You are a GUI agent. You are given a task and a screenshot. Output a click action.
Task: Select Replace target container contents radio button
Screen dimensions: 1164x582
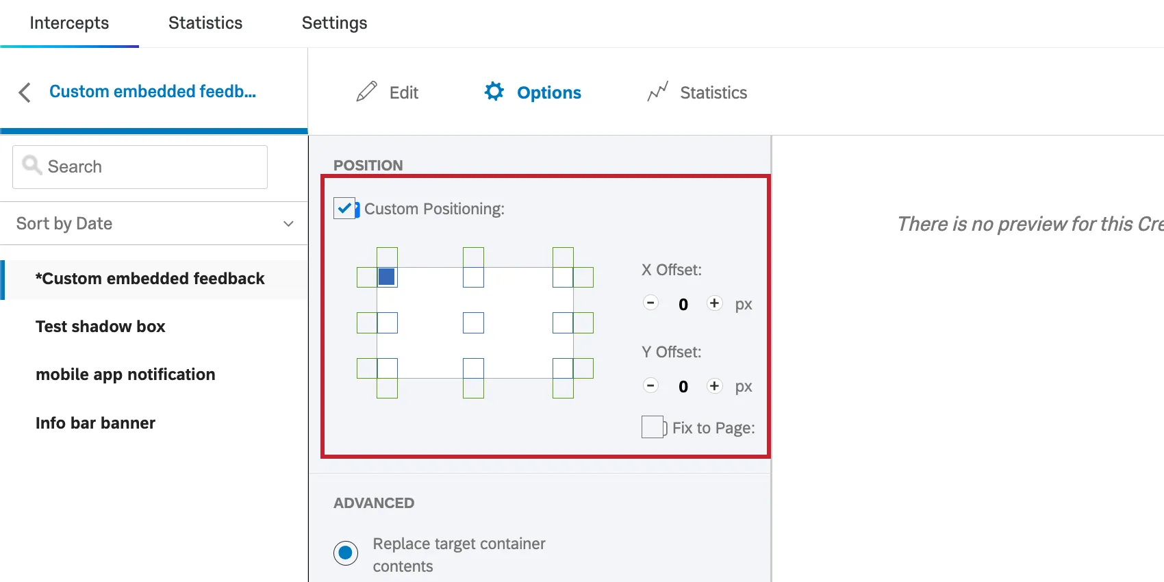346,553
